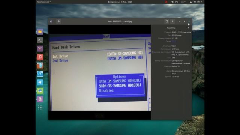This screenshot has height=135, width=240.
Task: Click the '1/30' exposure value
Action: point(175,49)
